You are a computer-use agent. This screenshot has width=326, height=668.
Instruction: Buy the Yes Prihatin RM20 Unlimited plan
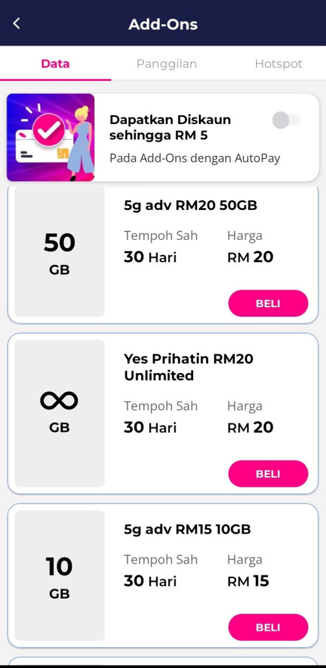268,474
